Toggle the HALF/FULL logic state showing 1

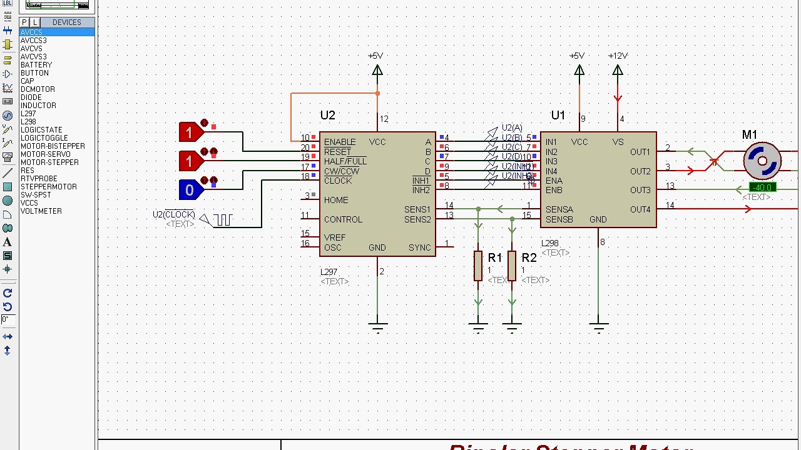pos(190,161)
